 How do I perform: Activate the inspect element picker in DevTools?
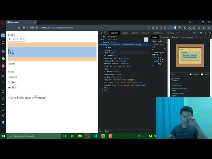click(x=101, y=33)
